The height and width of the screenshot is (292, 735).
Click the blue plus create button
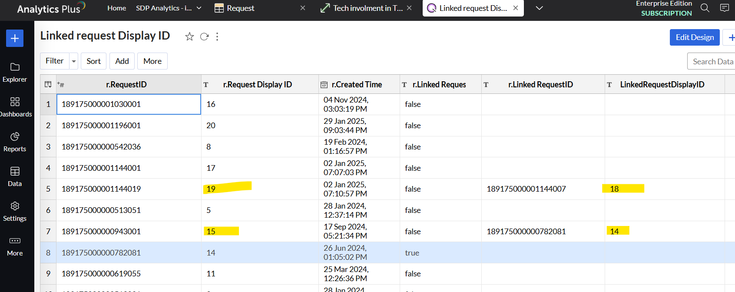coord(14,38)
